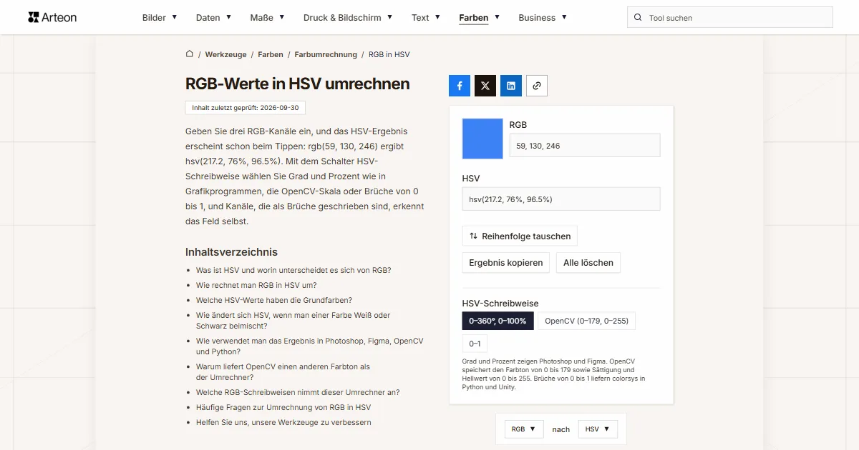Open the Farben navigation menu

pyautogui.click(x=480, y=18)
